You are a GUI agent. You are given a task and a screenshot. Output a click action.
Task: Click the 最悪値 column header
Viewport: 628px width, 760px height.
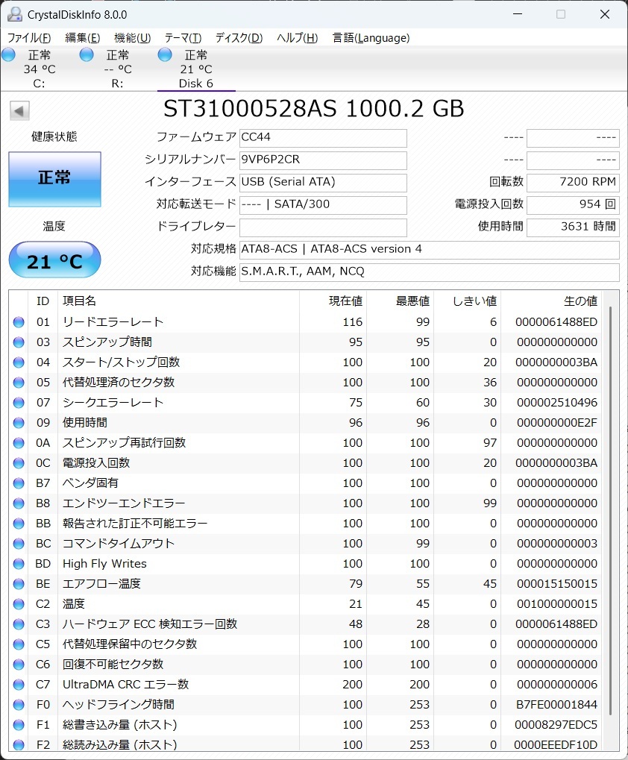[x=401, y=301]
